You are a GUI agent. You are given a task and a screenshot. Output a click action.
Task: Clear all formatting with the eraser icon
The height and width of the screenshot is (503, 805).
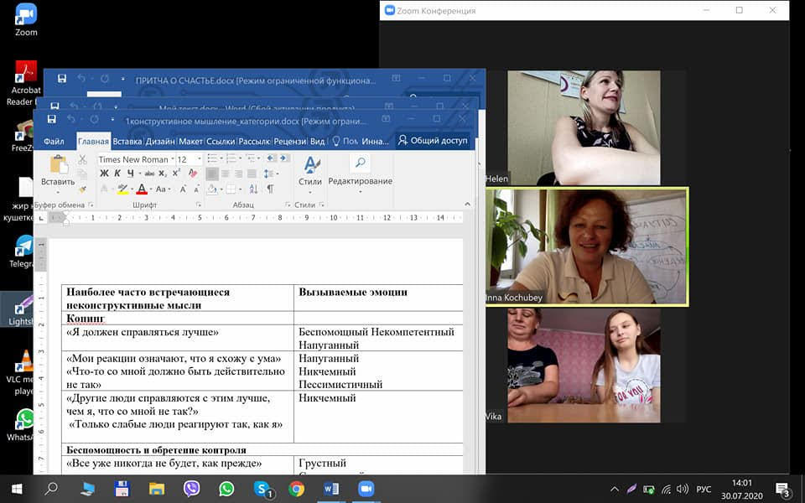pyautogui.click(x=193, y=174)
